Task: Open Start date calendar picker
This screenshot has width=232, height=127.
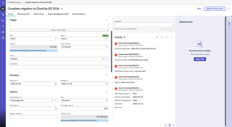Action: (x=56, y=84)
